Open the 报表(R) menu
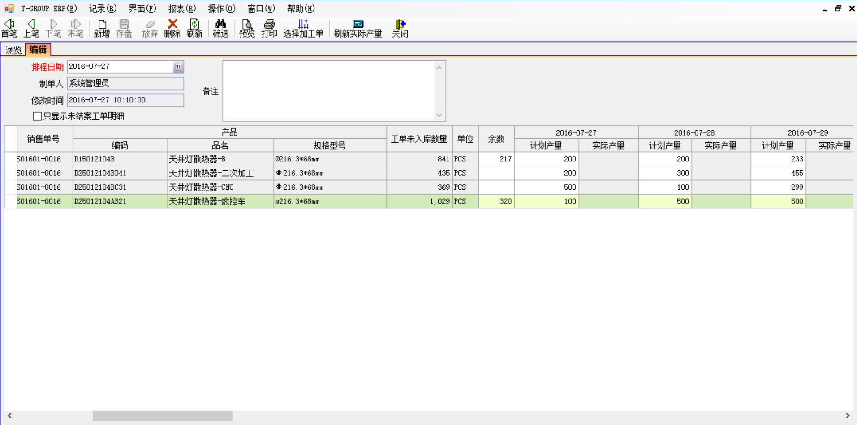Screen dimensions: 857x425 click(x=182, y=8)
